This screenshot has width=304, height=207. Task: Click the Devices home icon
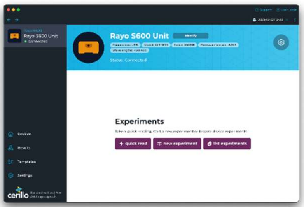(x=10, y=134)
